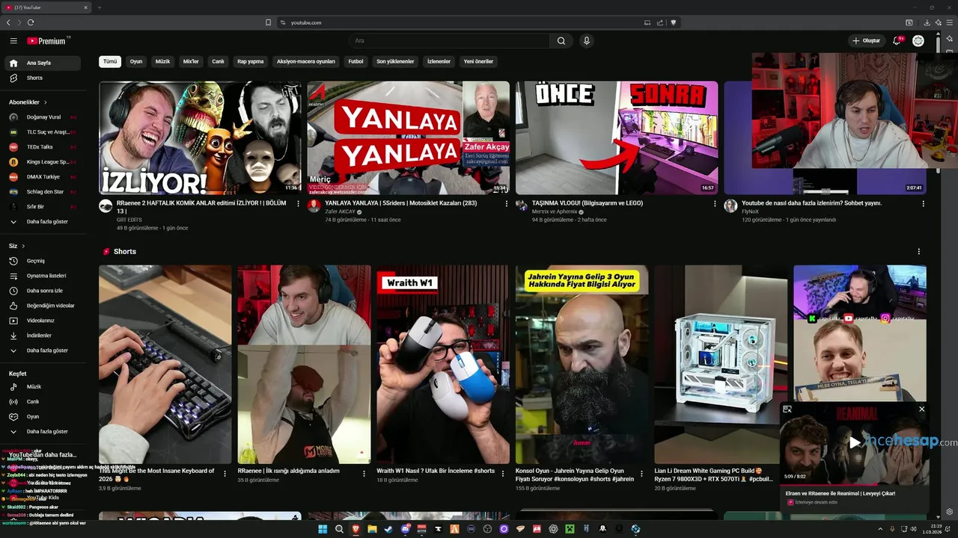Click the search input field
Image resolution: width=958 pixels, height=538 pixels.
449,41
